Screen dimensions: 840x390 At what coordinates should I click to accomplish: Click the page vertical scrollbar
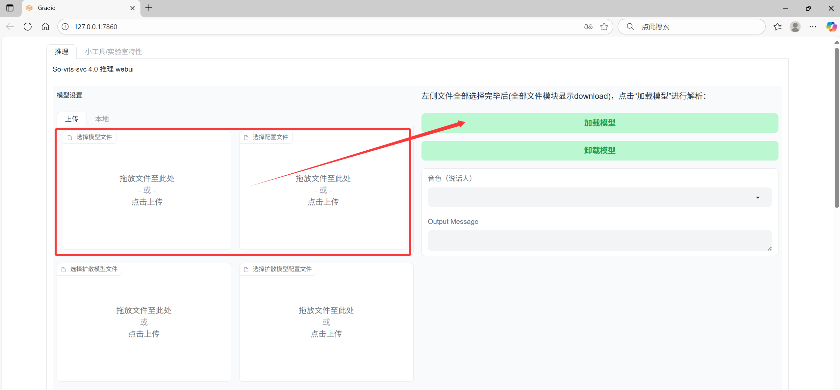click(837, 128)
